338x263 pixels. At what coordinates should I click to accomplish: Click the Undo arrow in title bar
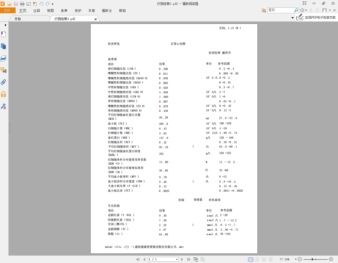[x=41, y=4]
